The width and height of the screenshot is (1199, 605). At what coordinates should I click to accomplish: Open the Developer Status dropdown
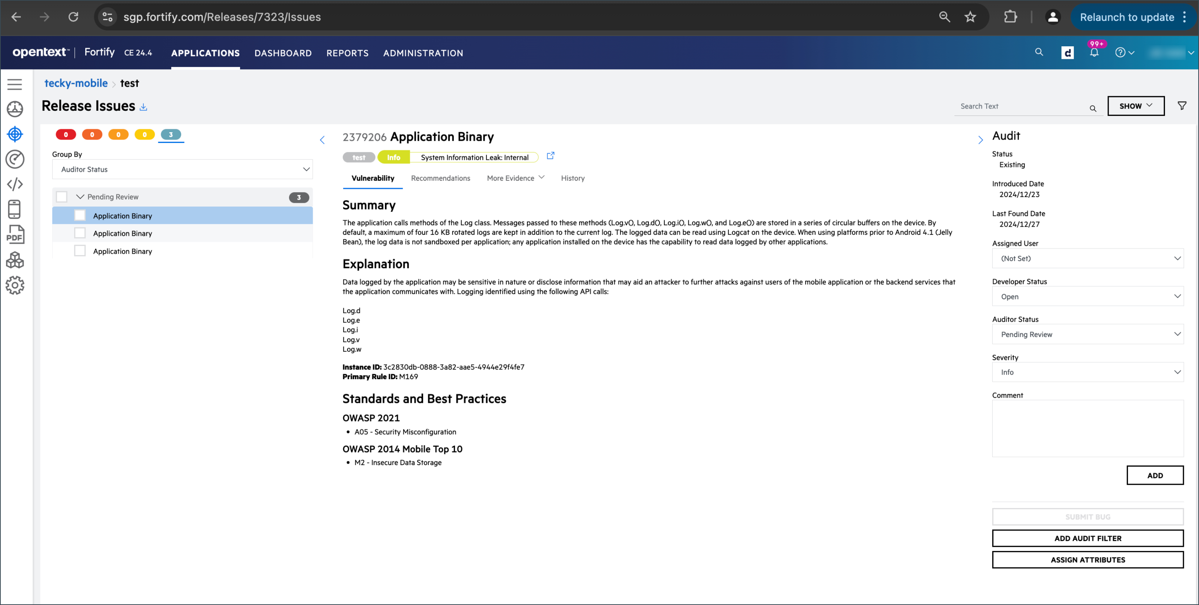(x=1087, y=296)
